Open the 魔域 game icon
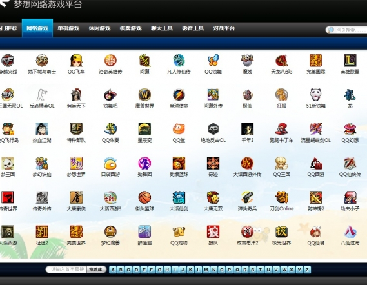Screen dimensions: 367x285 [x=248, y=61]
